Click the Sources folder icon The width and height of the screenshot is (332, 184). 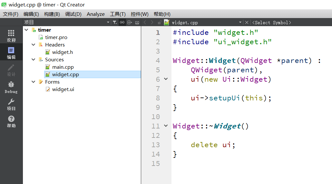click(x=41, y=60)
